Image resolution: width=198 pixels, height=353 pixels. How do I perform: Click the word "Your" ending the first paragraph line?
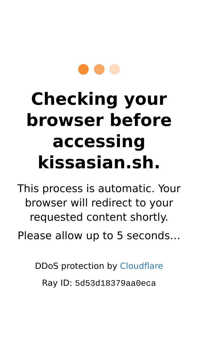pyautogui.click(x=169, y=189)
